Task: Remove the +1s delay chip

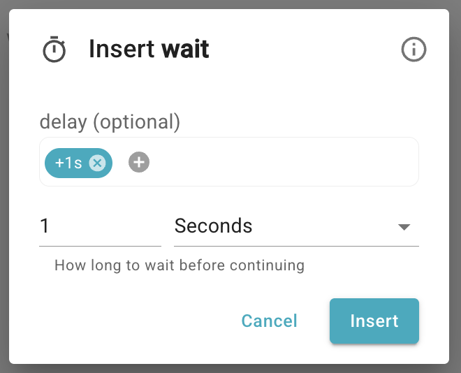Action: point(97,163)
